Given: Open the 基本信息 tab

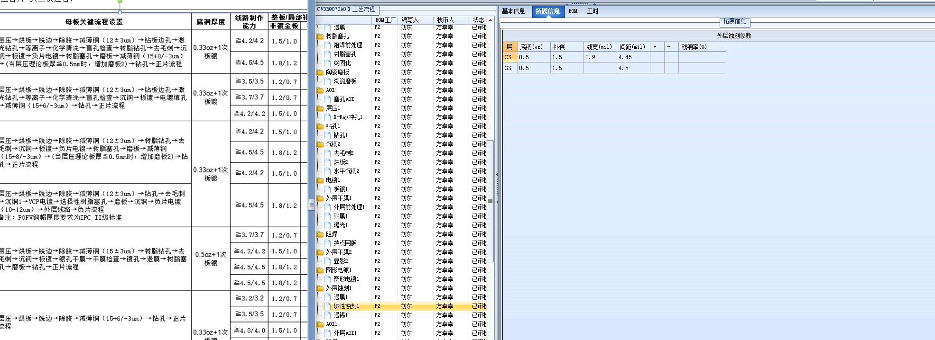Looking at the screenshot, I should (513, 11).
